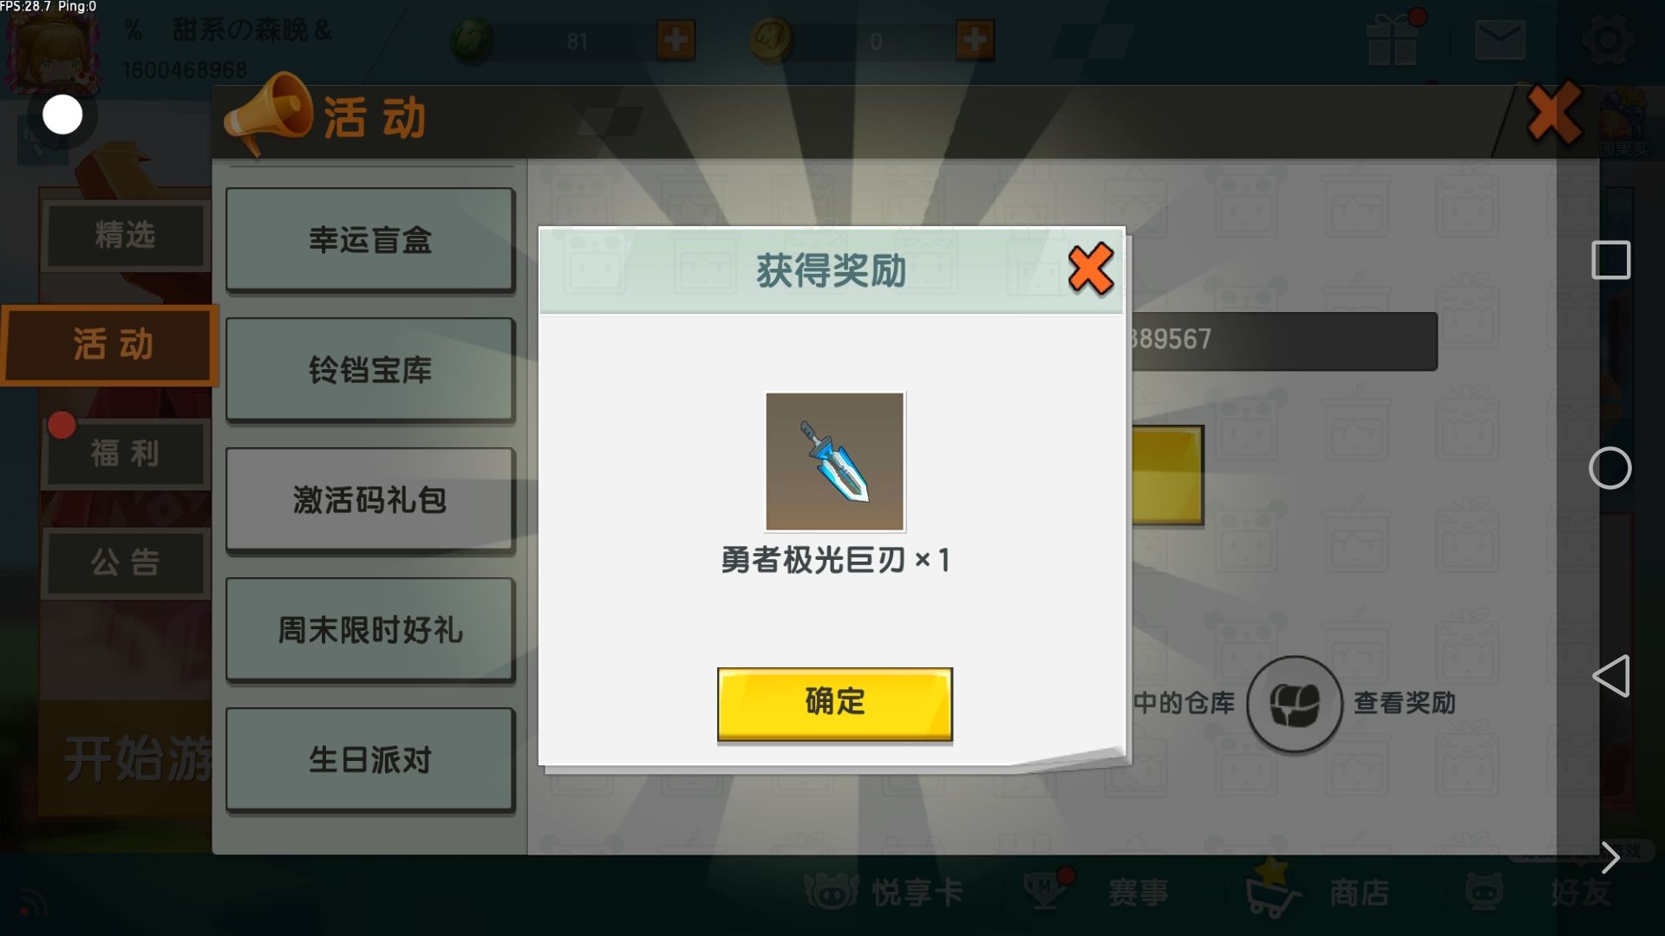Image resolution: width=1665 pixels, height=936 pixels.
Task: Tap the Android back triangle button
Action: click(x=1610, y=676)
